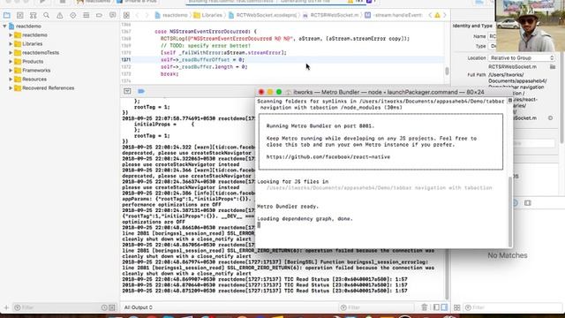Click the github.com/facebook/react-native URL in terminal
The image size is (565, 318).
click(x=328, y=157)
